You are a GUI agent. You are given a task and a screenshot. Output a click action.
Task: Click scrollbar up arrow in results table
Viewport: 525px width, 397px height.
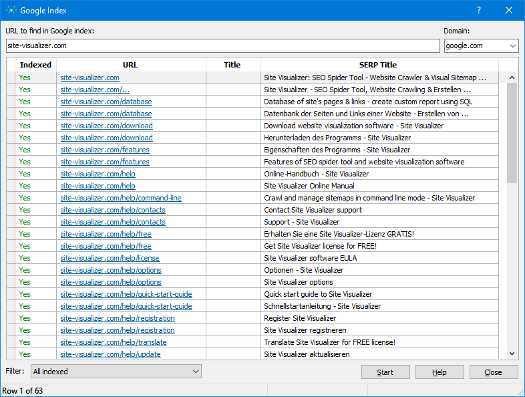[512, 78]
